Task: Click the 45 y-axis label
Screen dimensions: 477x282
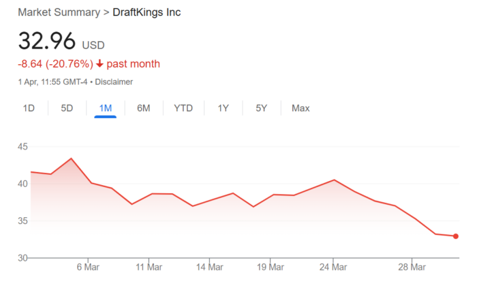Action: click(x=23, y=147)
